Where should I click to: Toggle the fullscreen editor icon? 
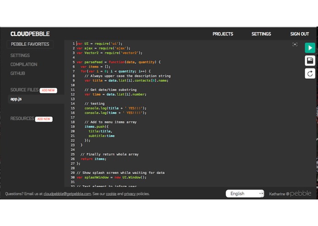(x=295, y=44)
